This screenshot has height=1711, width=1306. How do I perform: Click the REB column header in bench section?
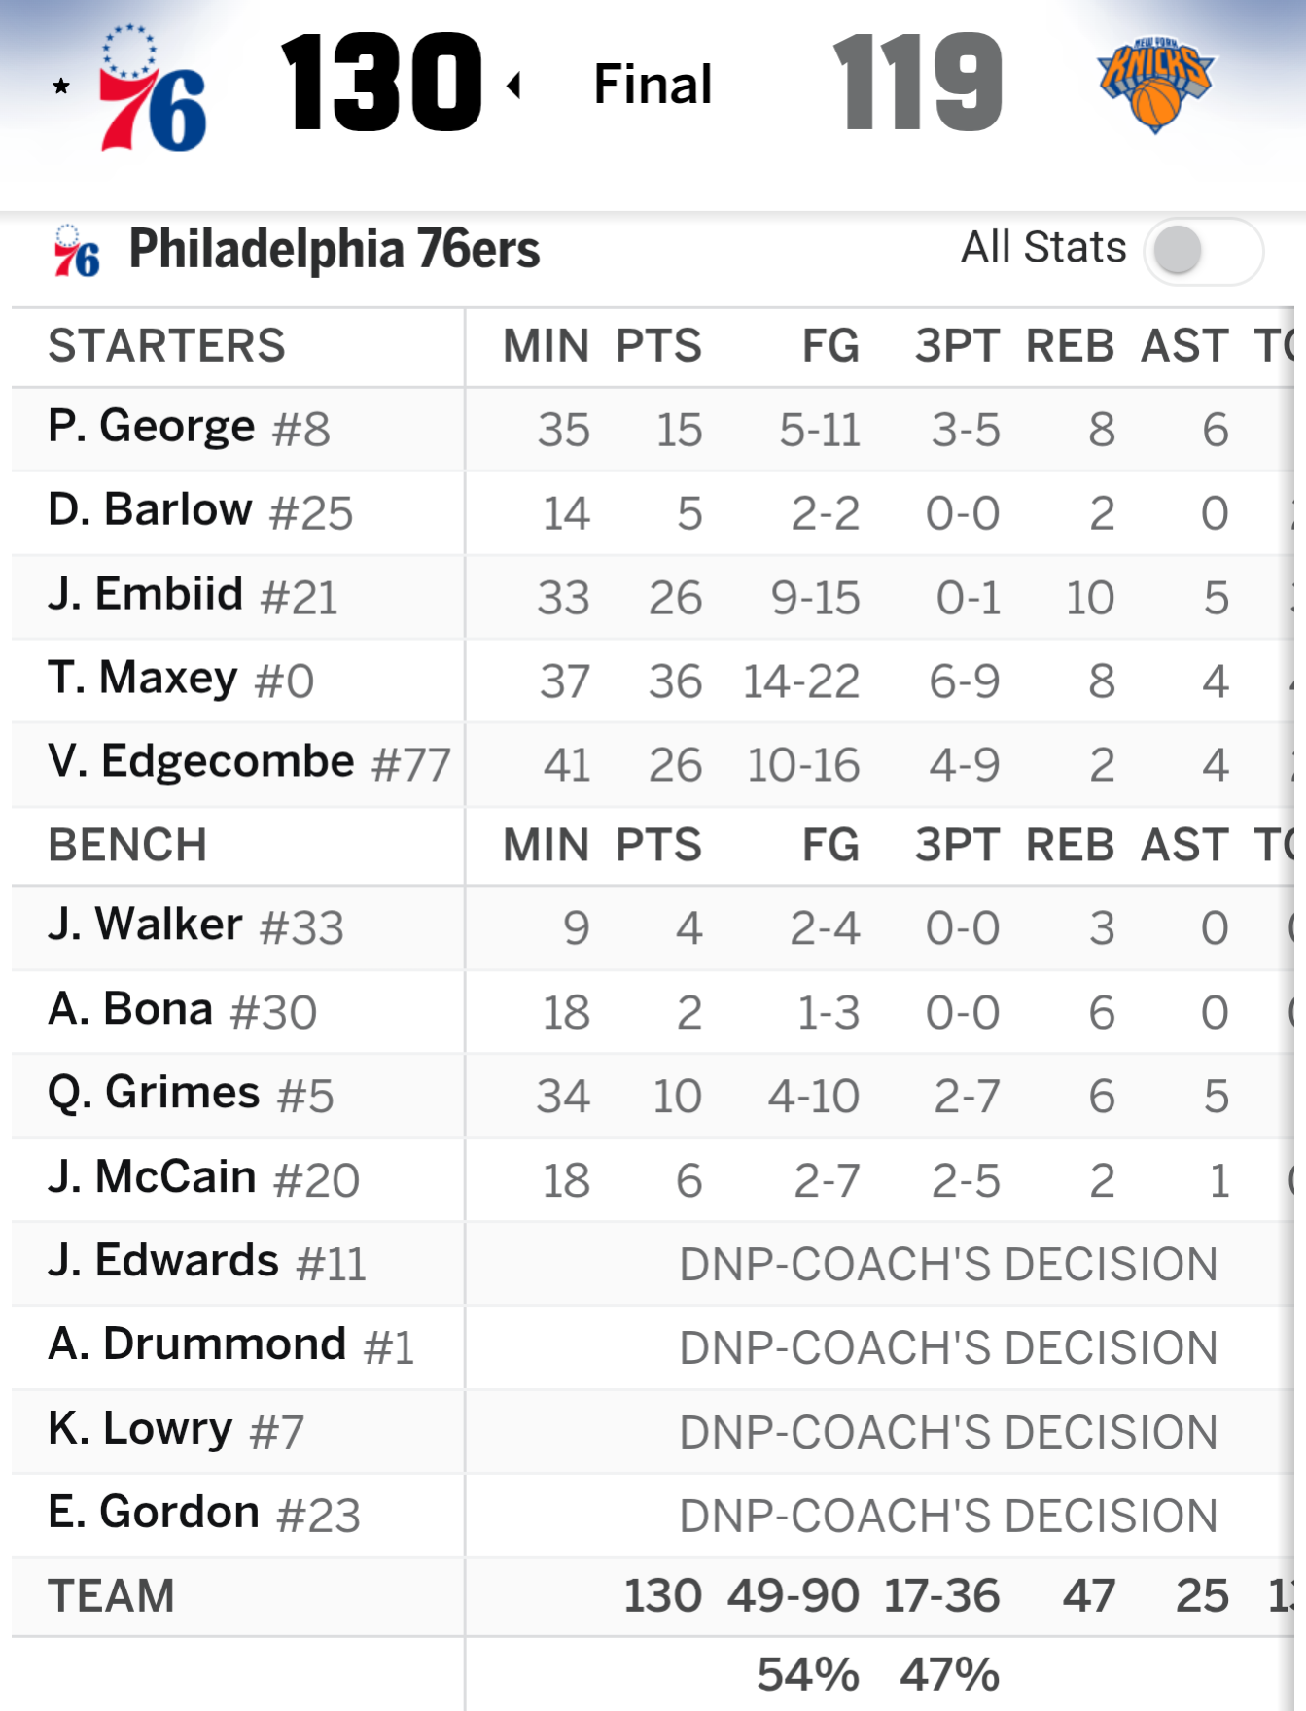(x=1070, y=846)
